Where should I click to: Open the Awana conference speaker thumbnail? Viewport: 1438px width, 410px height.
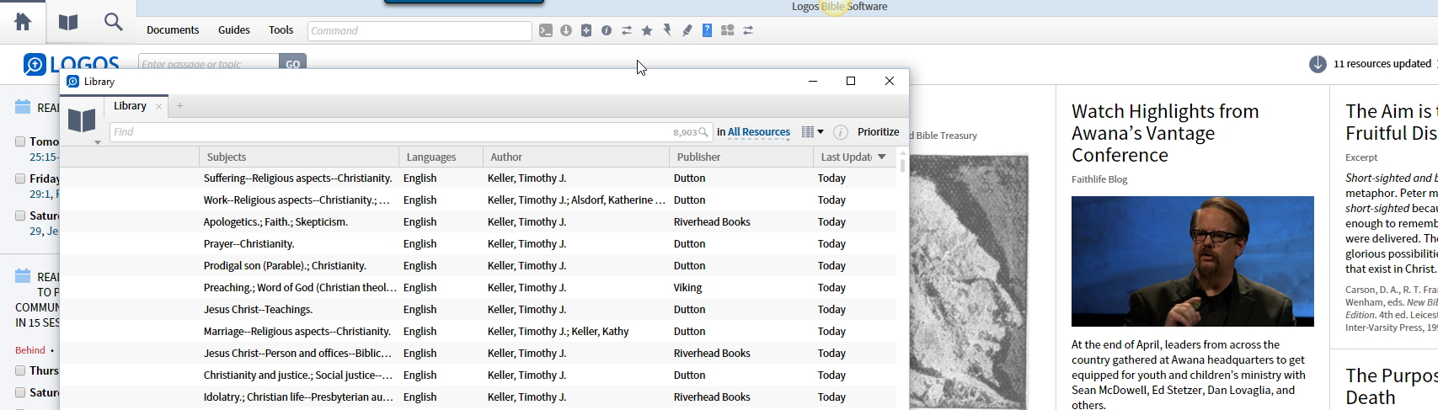point(1193,261)
